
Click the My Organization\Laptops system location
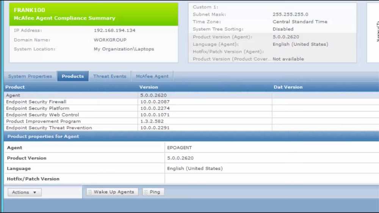tap(124, 49)
